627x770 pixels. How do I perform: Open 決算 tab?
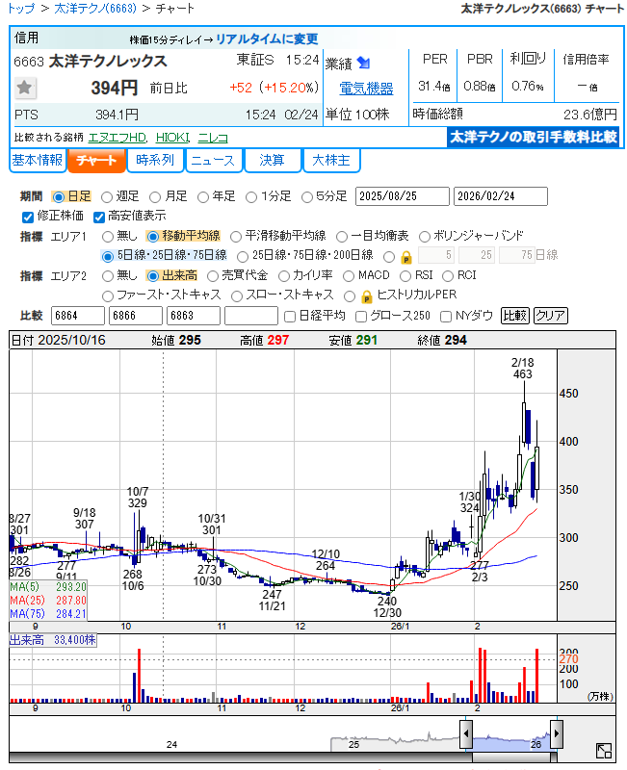273,161
